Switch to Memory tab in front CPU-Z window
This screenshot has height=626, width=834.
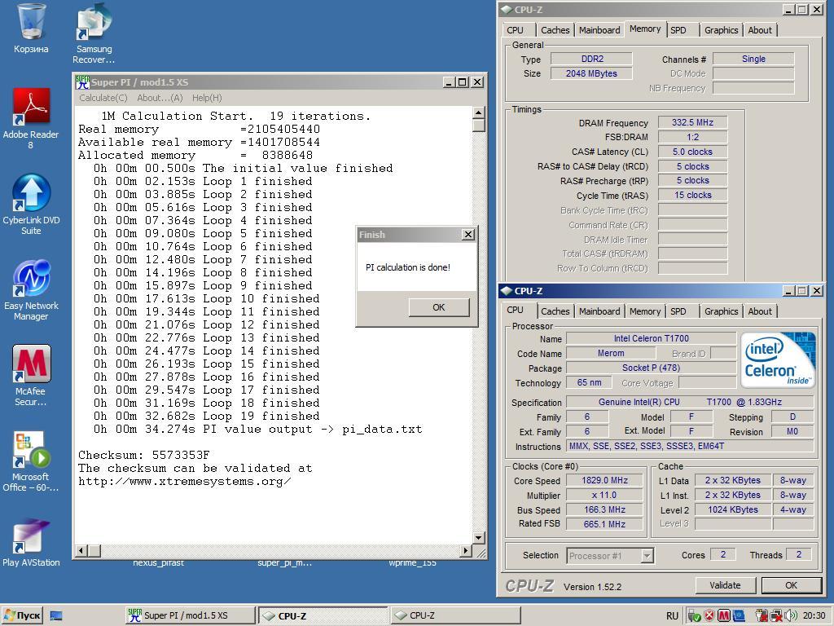645,311
